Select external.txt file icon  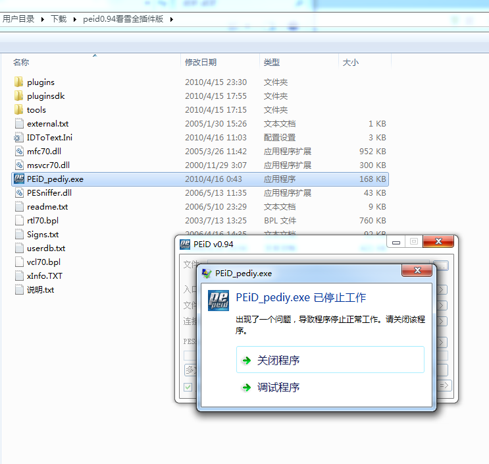pyautogui.click(x=19, y=124)
